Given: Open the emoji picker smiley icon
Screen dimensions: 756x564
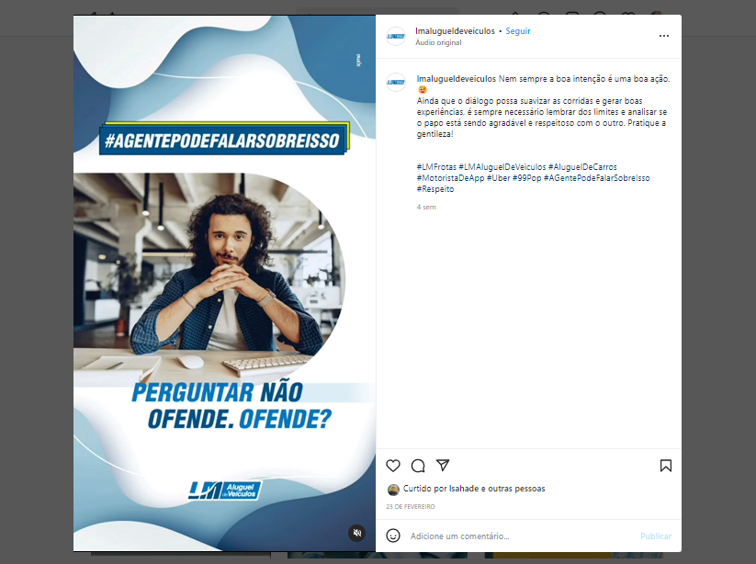Looking at the screenshot, I should tap(393, 536).
